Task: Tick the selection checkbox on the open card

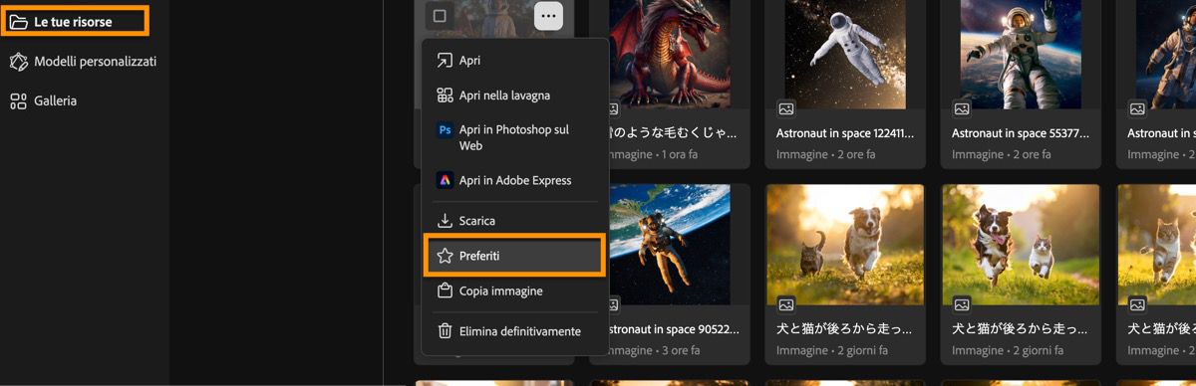Action: click(x=440, y=16)
